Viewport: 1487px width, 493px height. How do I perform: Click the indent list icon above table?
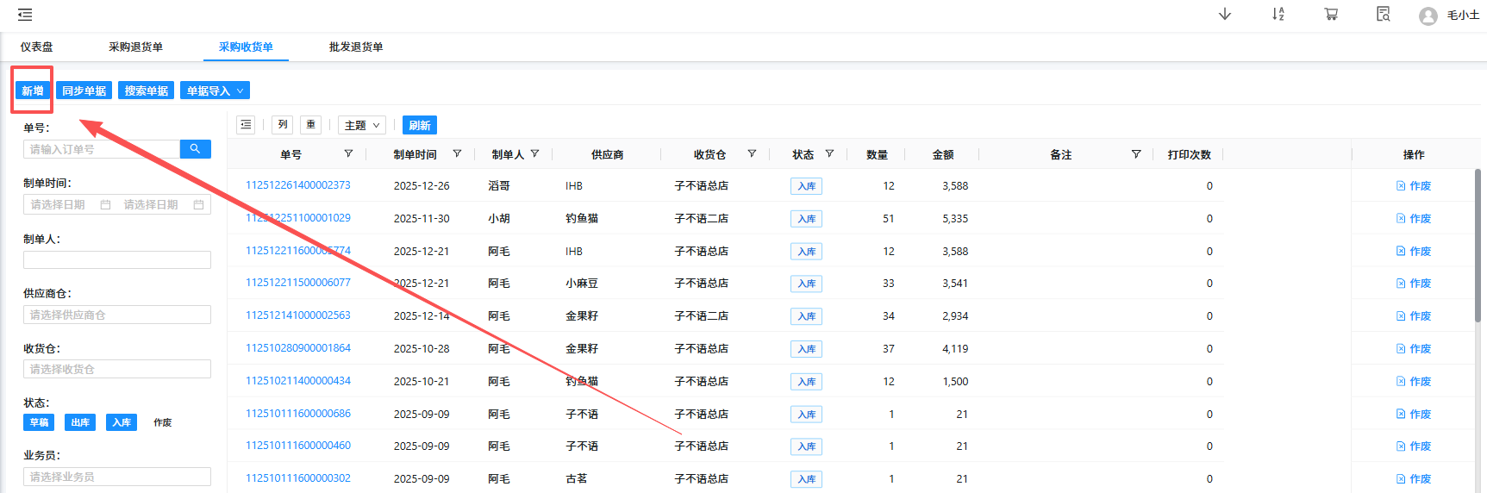coord(247,125)
